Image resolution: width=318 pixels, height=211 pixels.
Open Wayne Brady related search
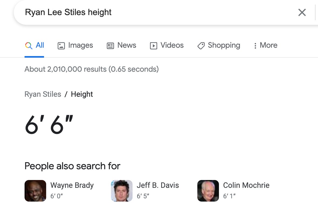coord(72,185)
